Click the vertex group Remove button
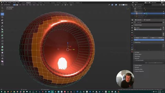This screenshot has width=165, height=93. 145,38
